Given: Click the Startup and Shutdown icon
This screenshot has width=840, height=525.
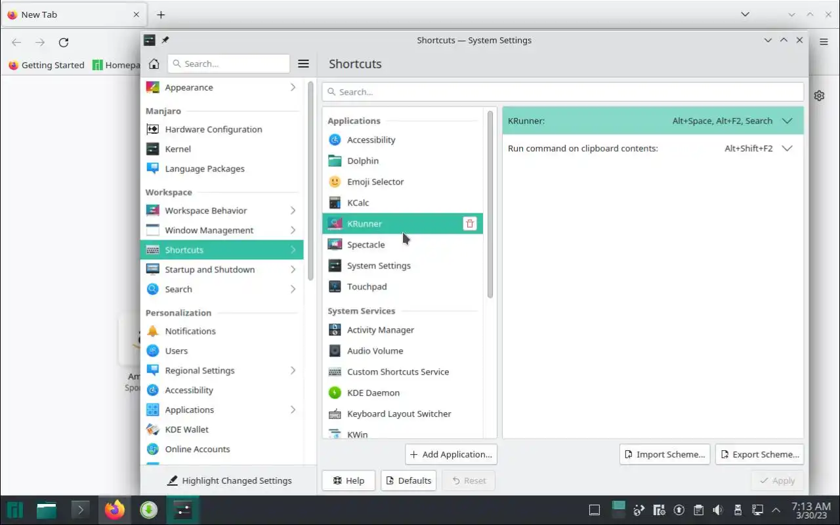Looking at the screenshot, I should click(x=153, y=270).
